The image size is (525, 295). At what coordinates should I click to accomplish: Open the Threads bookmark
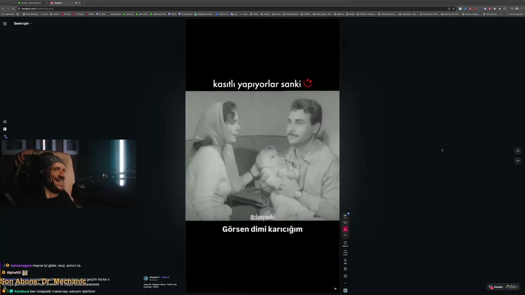pos(265,14)
